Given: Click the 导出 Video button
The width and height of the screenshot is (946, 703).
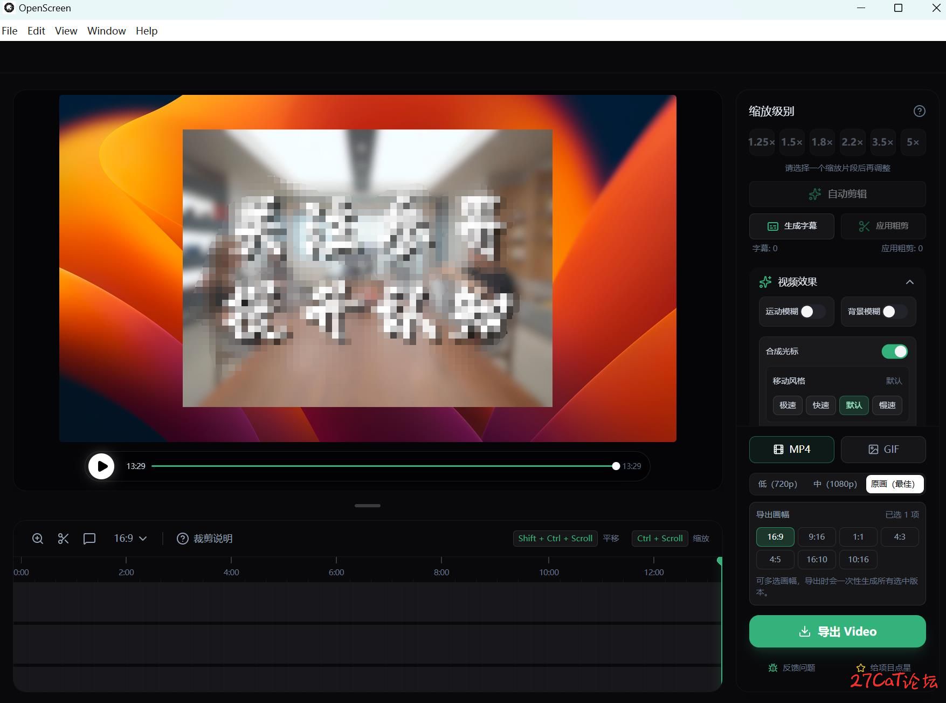Looking at the screenshot, I should (x=837, y=631).
